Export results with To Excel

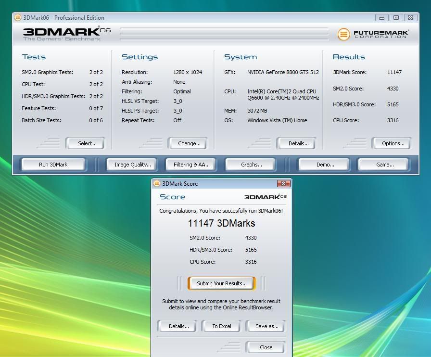coord(221,326)
